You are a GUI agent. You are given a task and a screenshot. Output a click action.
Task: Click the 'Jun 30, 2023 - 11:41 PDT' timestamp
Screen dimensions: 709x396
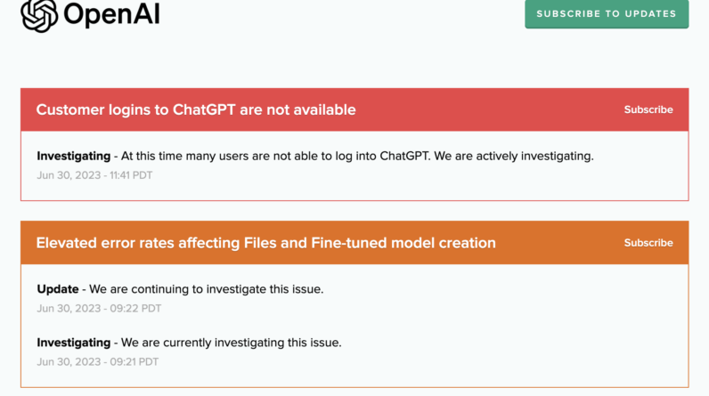point(94,175)
